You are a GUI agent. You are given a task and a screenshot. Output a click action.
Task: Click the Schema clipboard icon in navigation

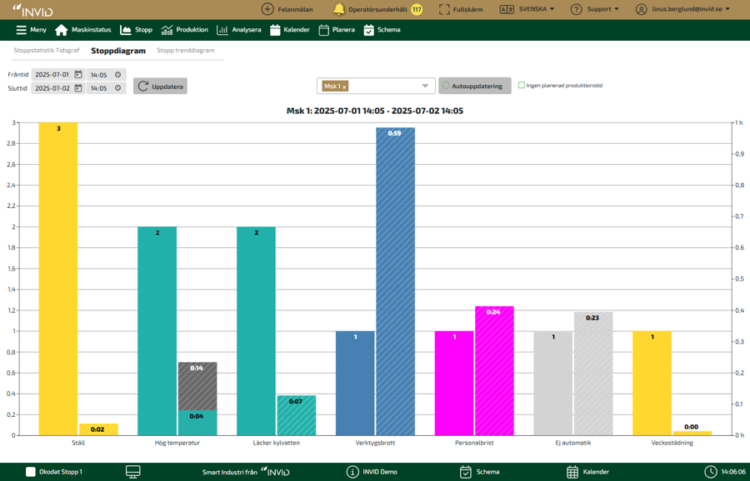click(367, 29)
